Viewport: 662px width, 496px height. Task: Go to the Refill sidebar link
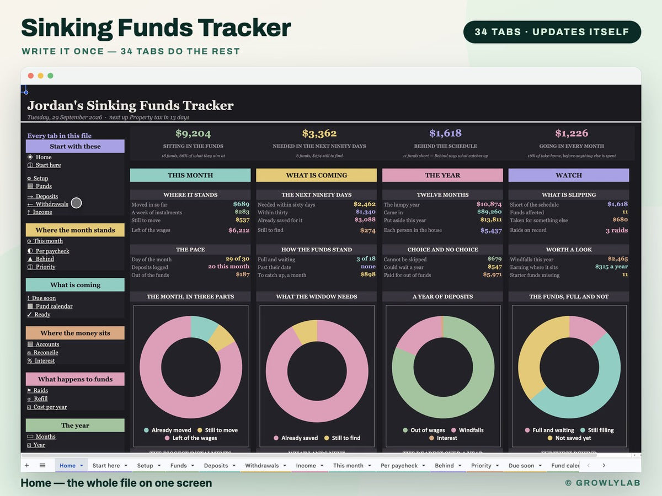coord(38,398)
